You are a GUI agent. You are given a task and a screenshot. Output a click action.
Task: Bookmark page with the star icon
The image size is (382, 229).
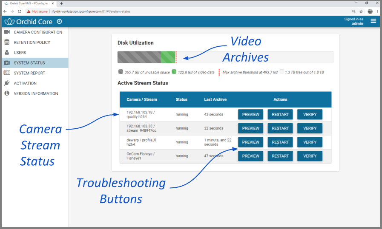pyautogui.click(x=361, y=11)
